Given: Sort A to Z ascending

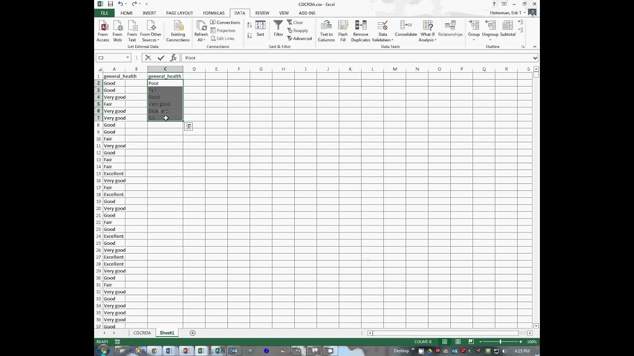Looking at the screenshot, I should coord(250,25).
